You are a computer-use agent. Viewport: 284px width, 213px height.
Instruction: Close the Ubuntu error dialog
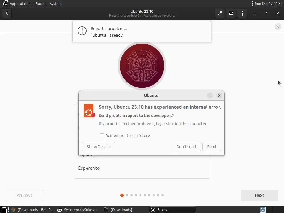(x=219, y=95)
